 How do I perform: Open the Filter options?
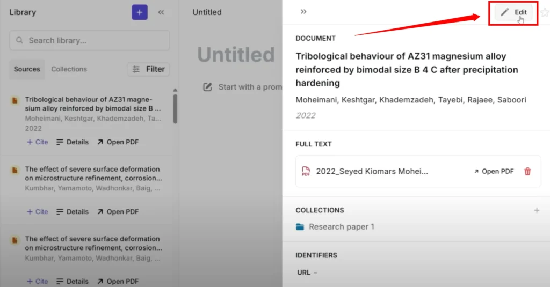pos(149,69)
